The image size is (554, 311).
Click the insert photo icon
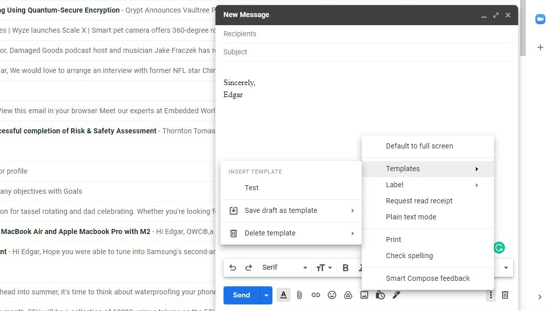364,295
